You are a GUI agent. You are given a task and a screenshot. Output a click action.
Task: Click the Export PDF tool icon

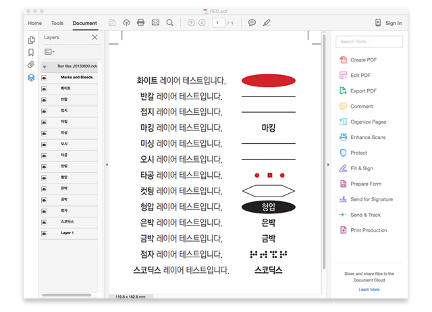[x=343, y=90]
